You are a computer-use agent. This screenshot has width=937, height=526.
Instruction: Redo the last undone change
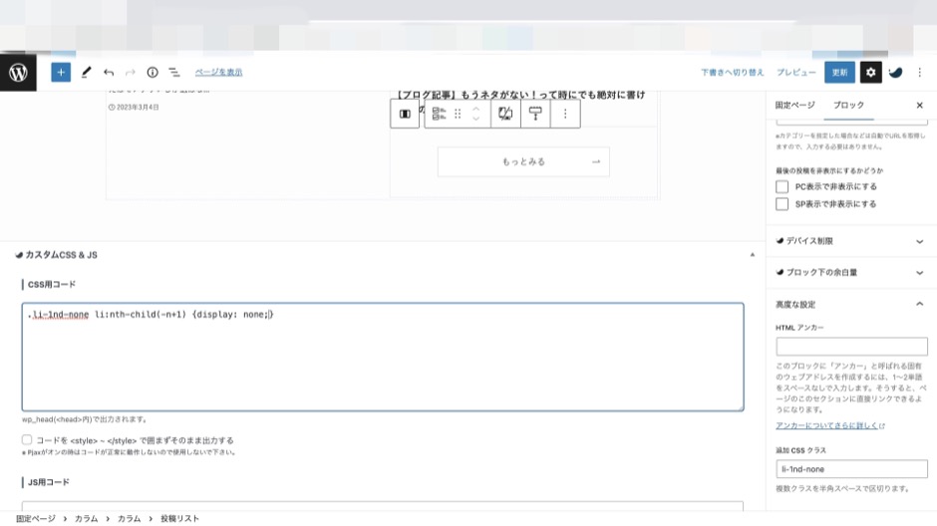(x=130, y=73)
